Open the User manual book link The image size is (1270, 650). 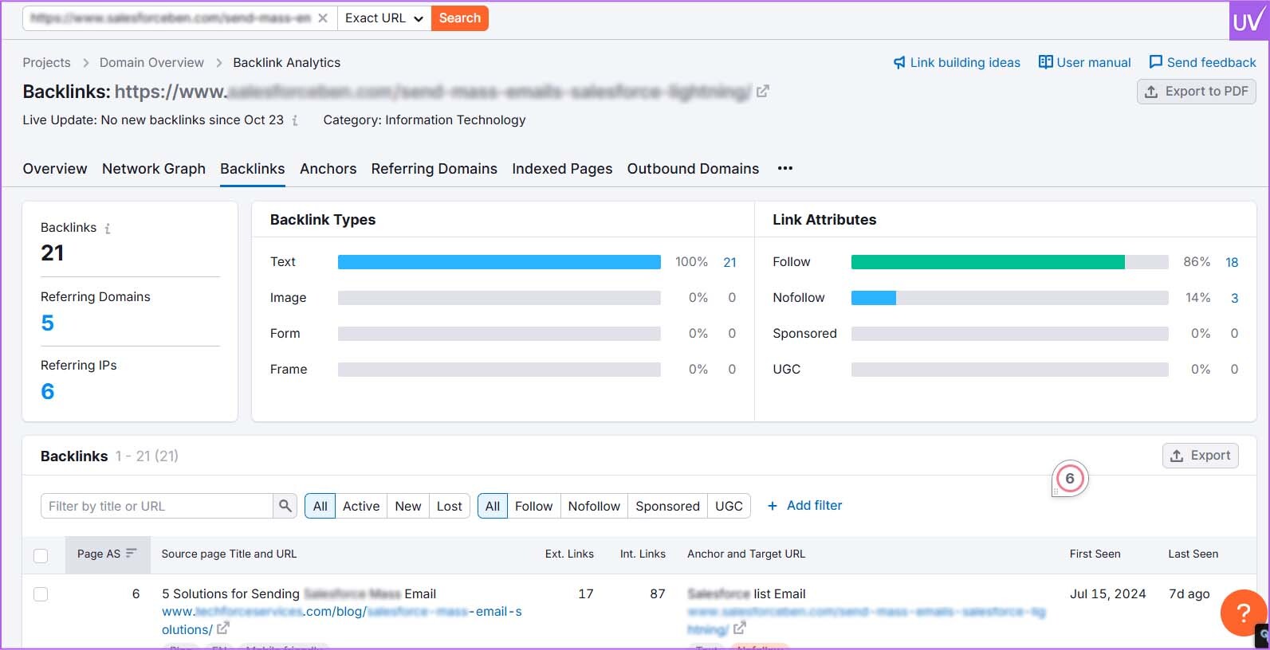pyautogui.click(x=1084, y=62)
